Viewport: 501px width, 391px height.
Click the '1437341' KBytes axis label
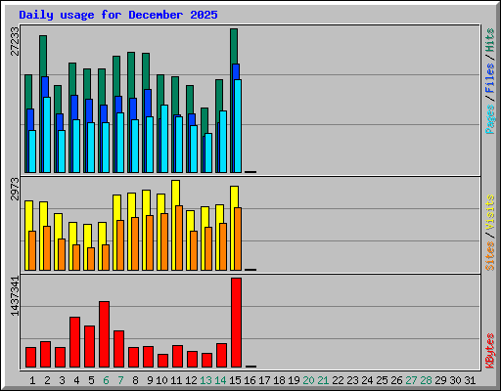tap(15, 296)
